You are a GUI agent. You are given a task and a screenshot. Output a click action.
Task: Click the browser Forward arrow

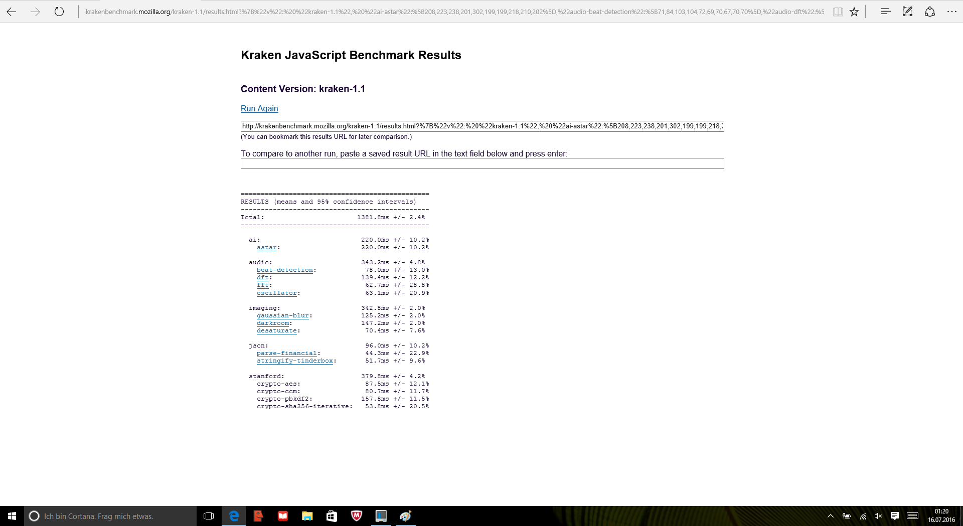[x=35, y=12]
